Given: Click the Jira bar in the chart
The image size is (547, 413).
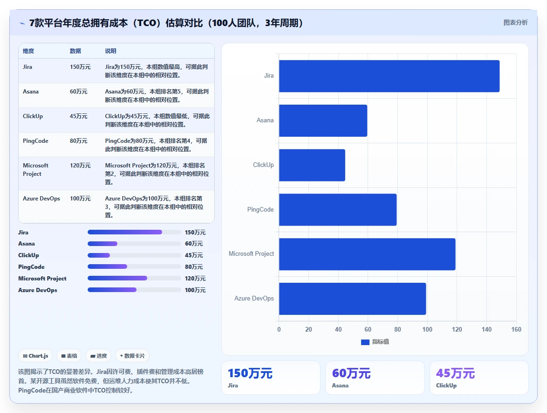Looking at the screenshot, I should click(390, 76).
